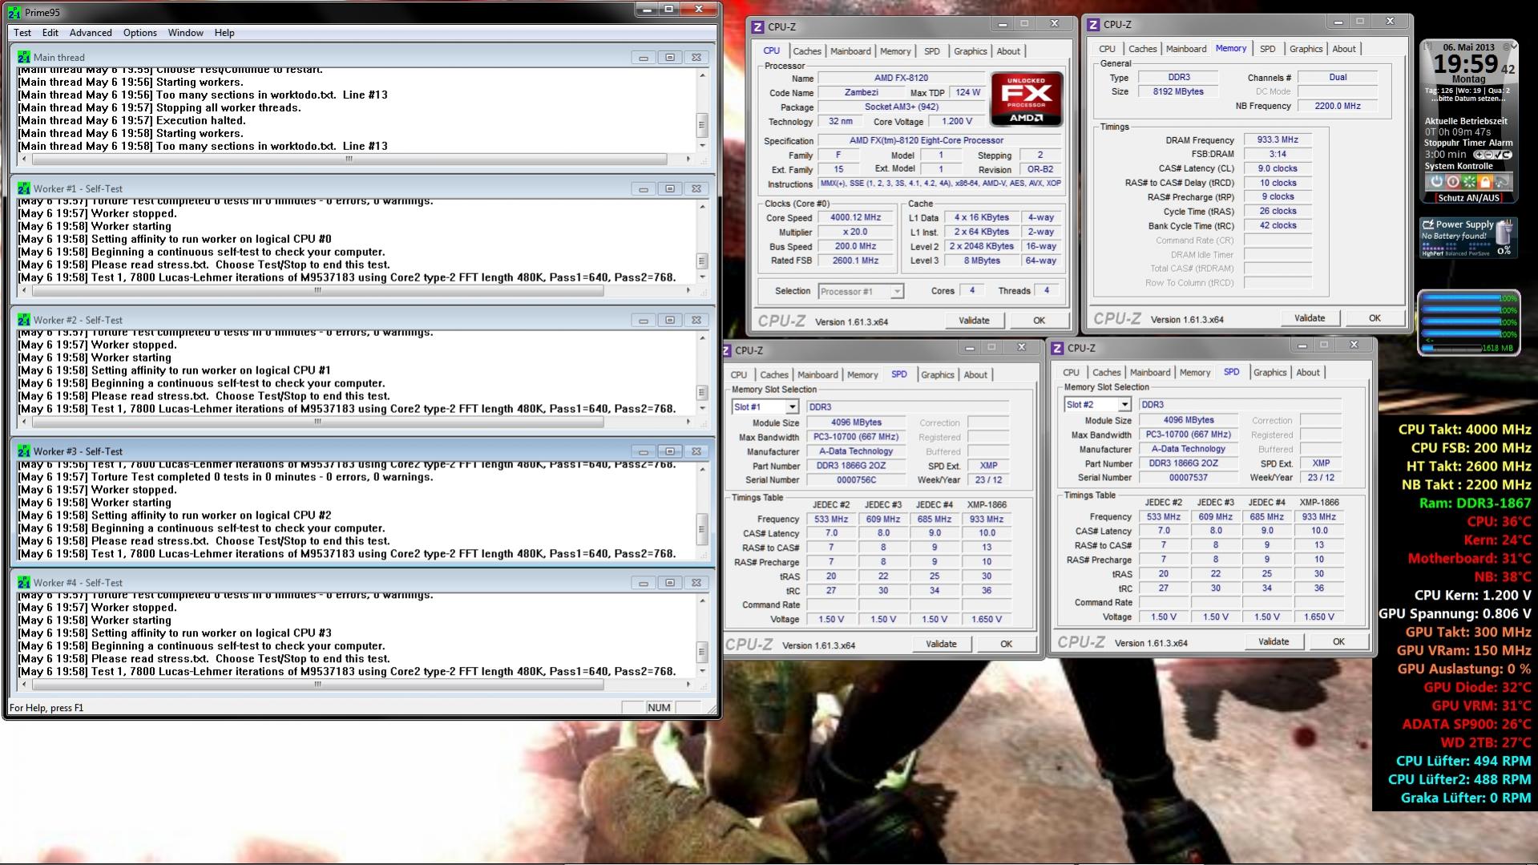Click the up scroll arrow in Worker #1 window
The height and width of the screenshot is (865, 1538).
703,207
